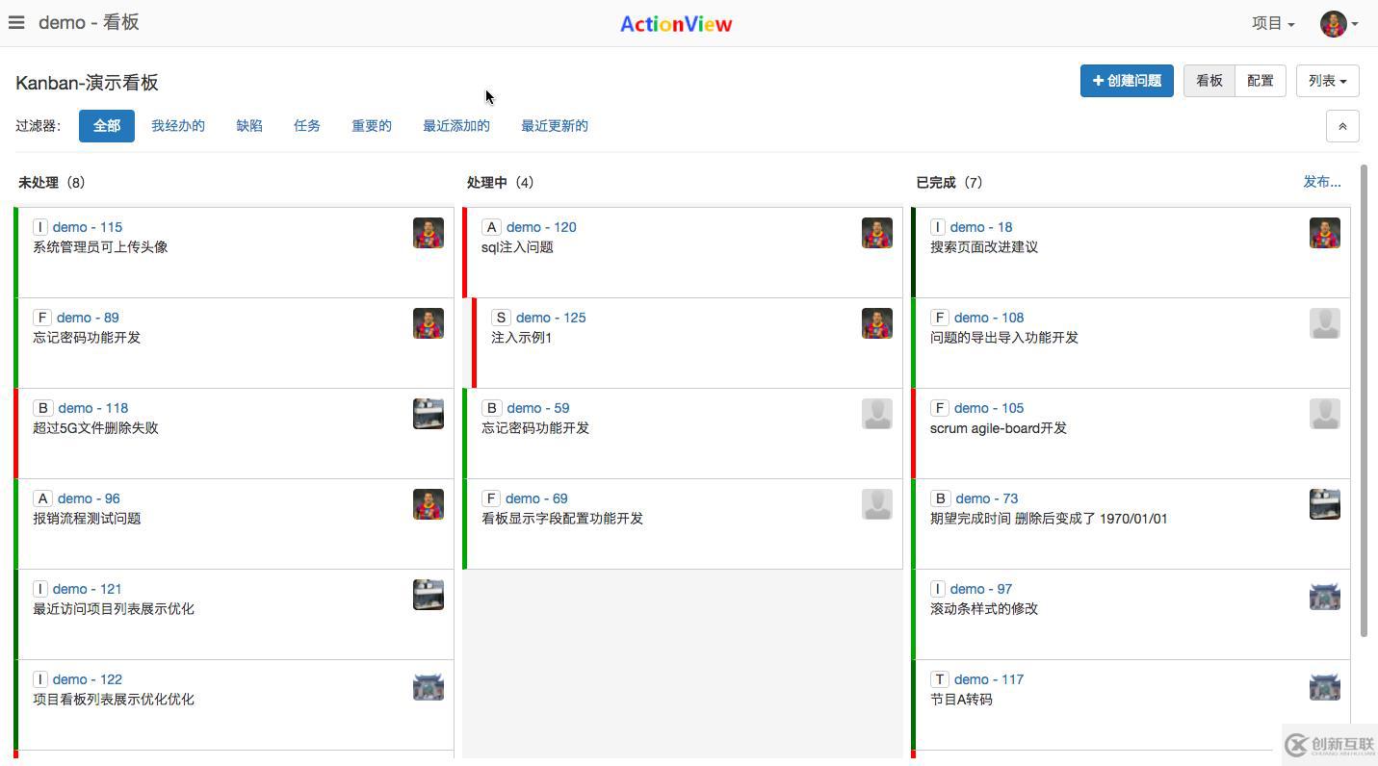Open the hamburger sidebar menu icon
The image size is (1378, 766).
coord(16,22)
